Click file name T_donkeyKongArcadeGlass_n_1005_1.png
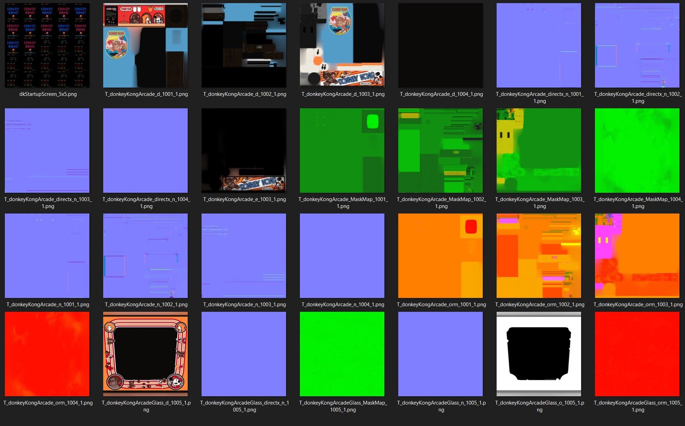 tap(441, 406)
